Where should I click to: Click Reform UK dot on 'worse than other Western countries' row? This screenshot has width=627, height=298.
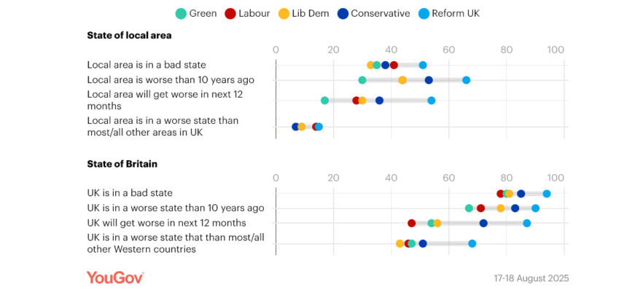coord(472,243)
